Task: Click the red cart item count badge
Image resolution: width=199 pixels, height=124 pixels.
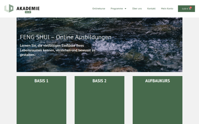Action: (x=191, y=8)
